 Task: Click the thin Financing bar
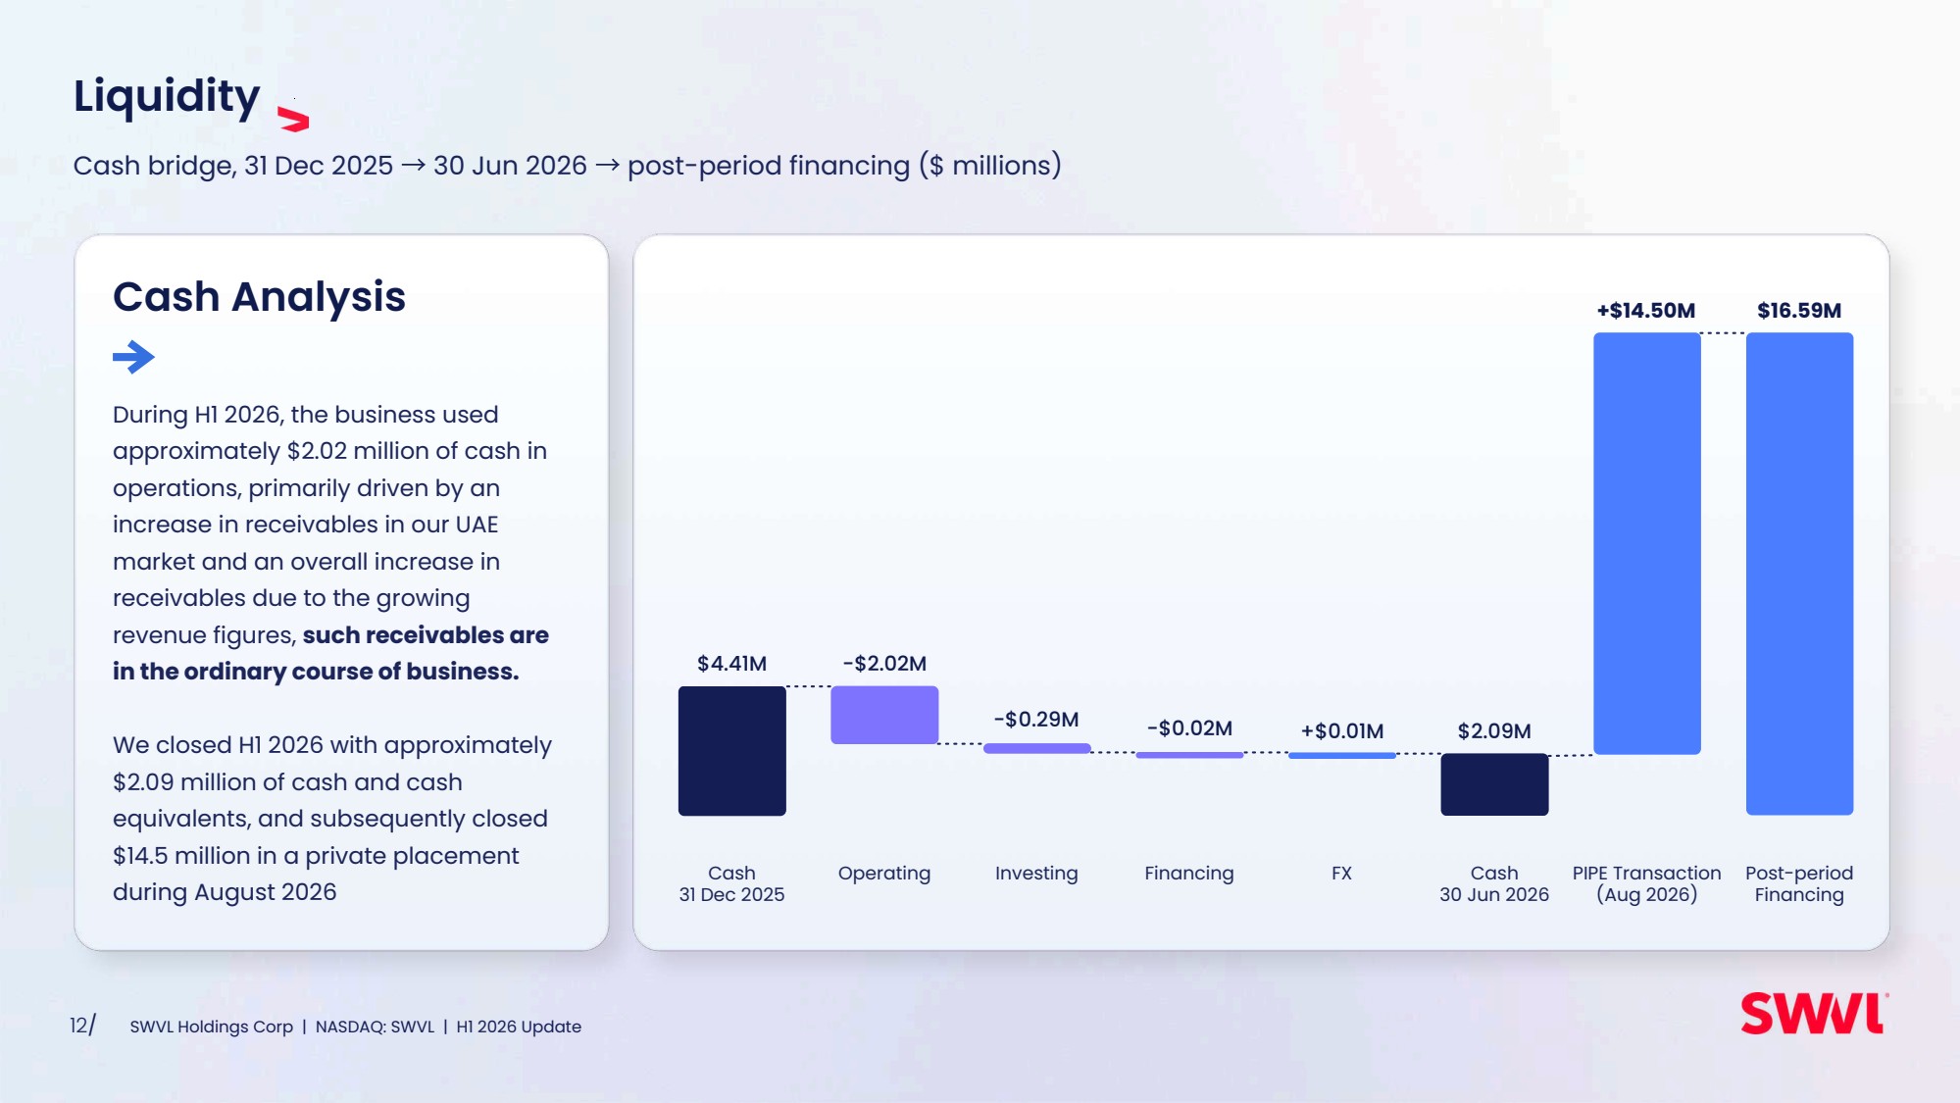coord(1189,755)
